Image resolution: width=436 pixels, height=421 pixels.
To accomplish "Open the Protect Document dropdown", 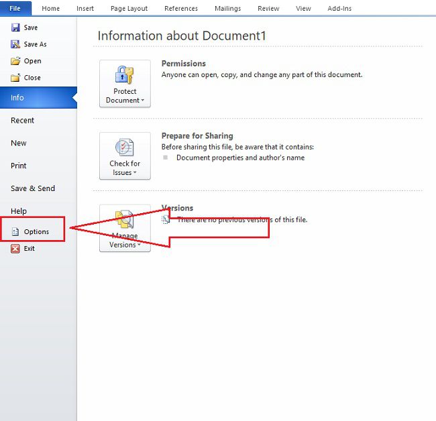I will pyautogui.click(x=125, y=83).
